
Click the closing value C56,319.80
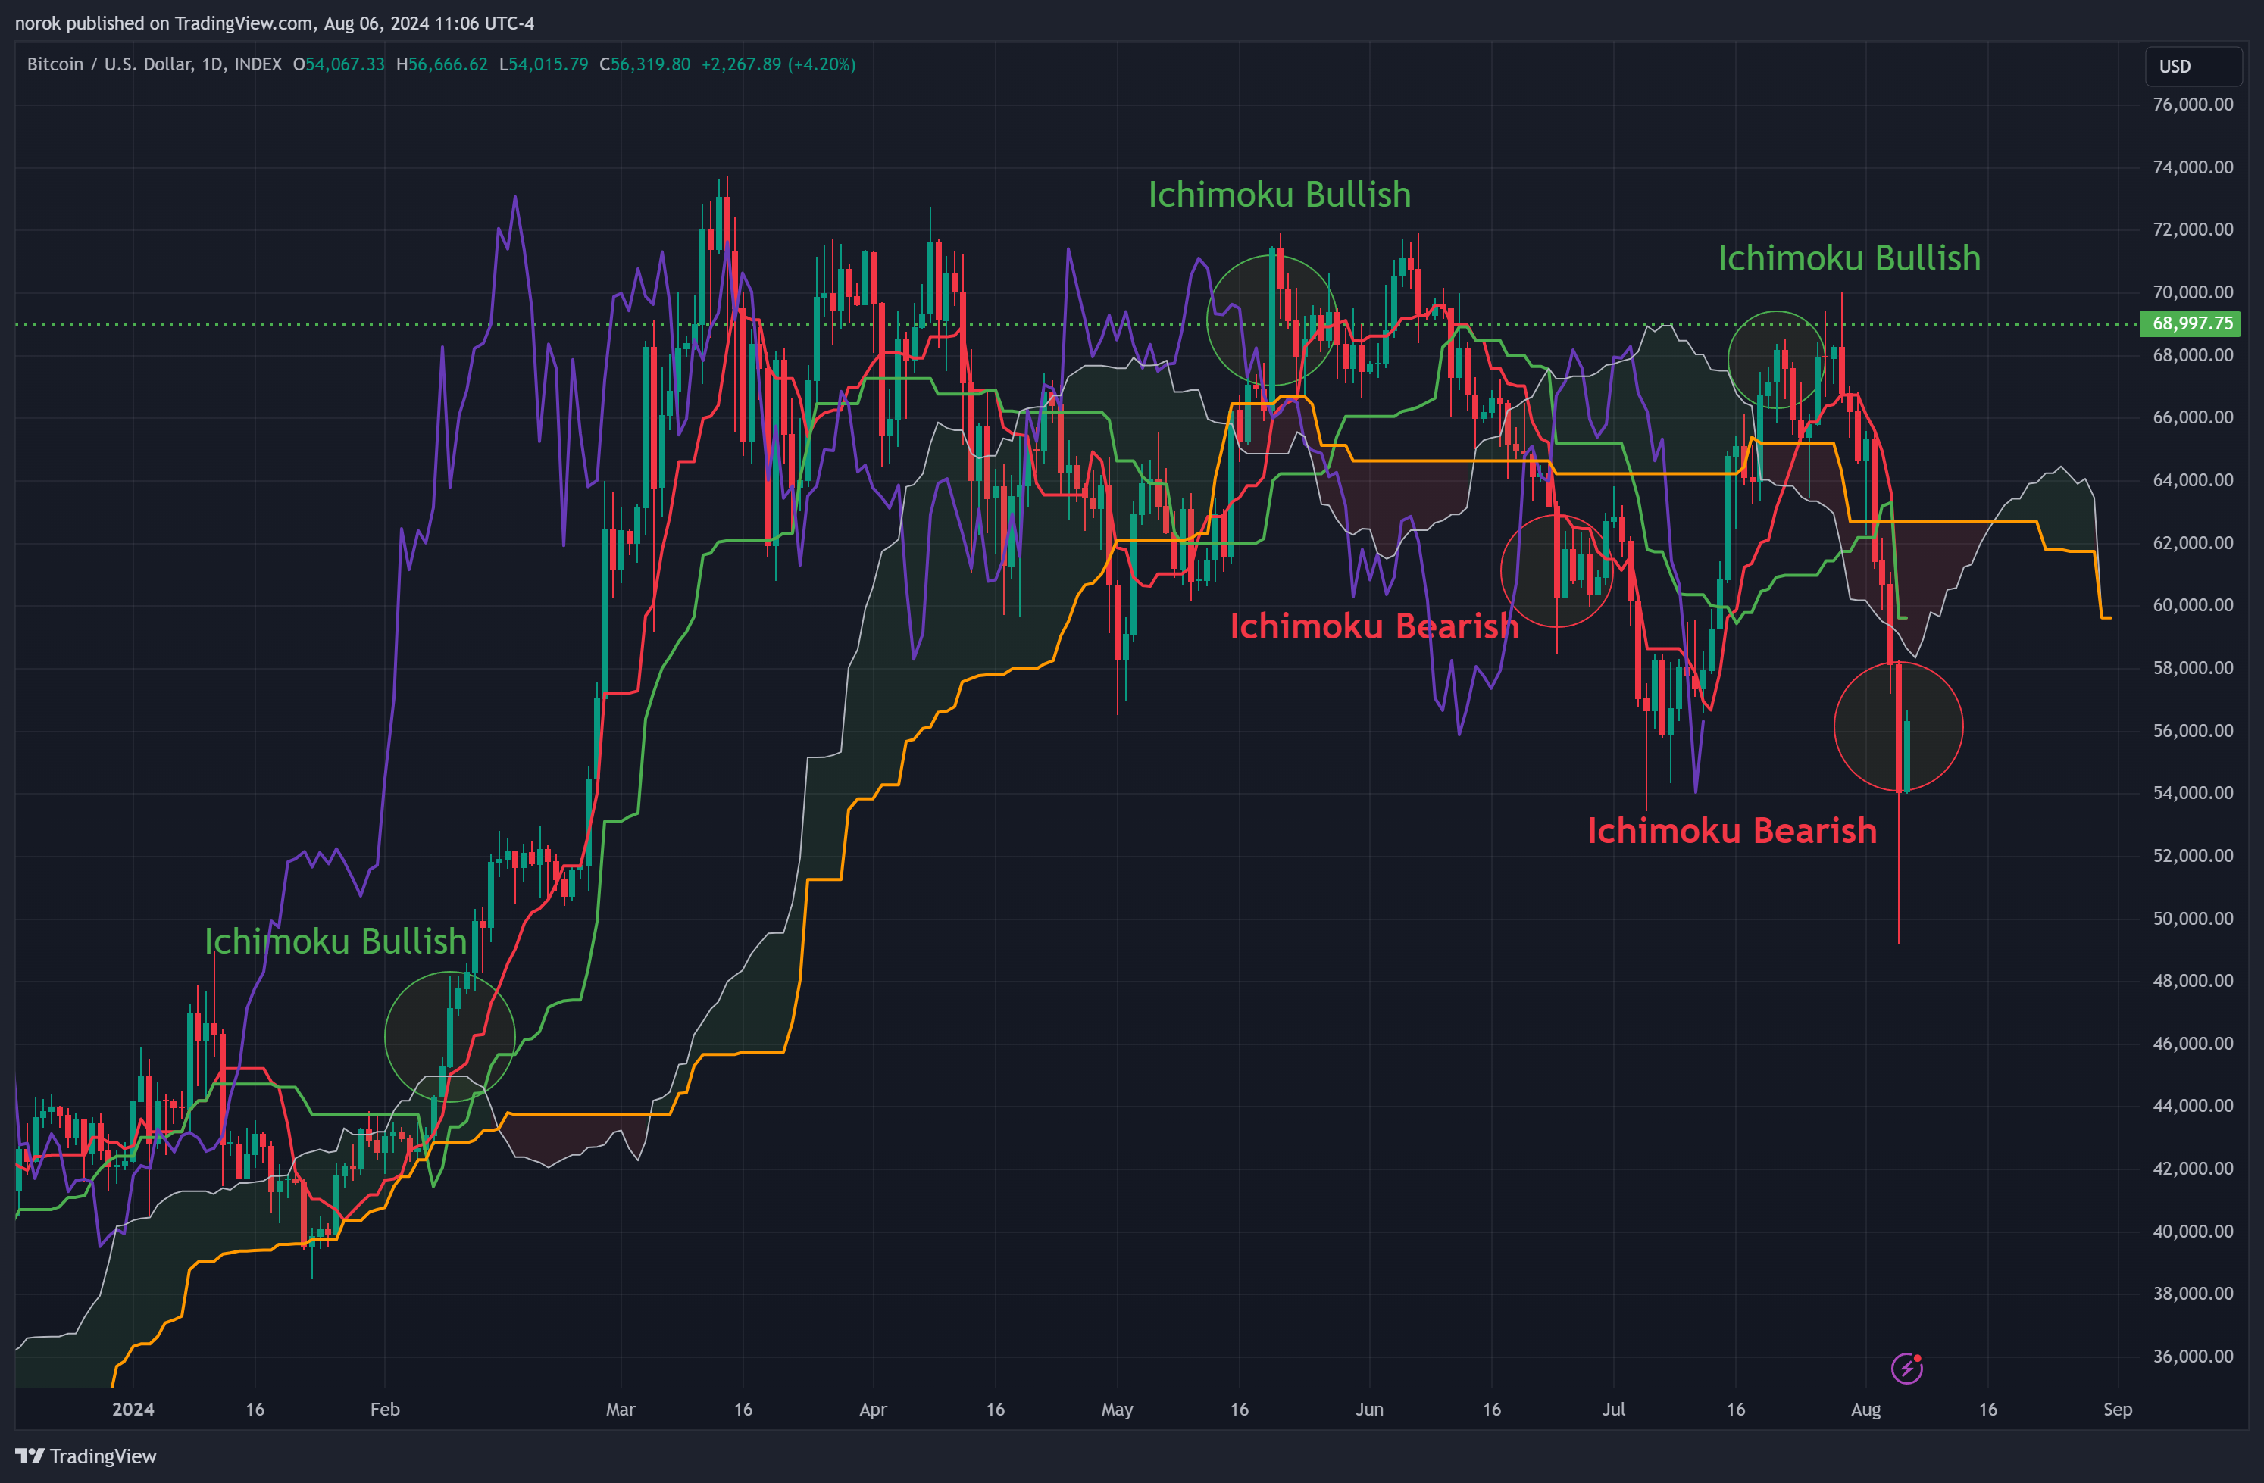coord(645,64)
